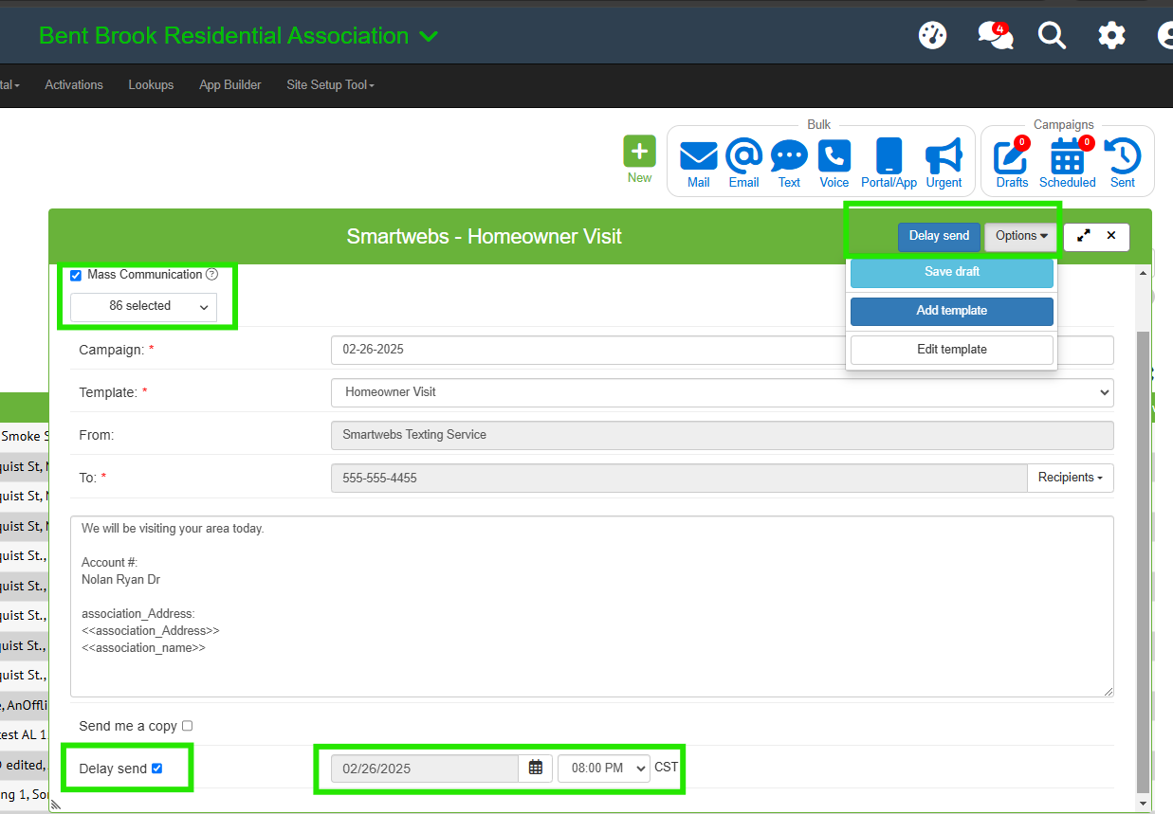Choose the Portal/App mobile icon

click(889, 156)
